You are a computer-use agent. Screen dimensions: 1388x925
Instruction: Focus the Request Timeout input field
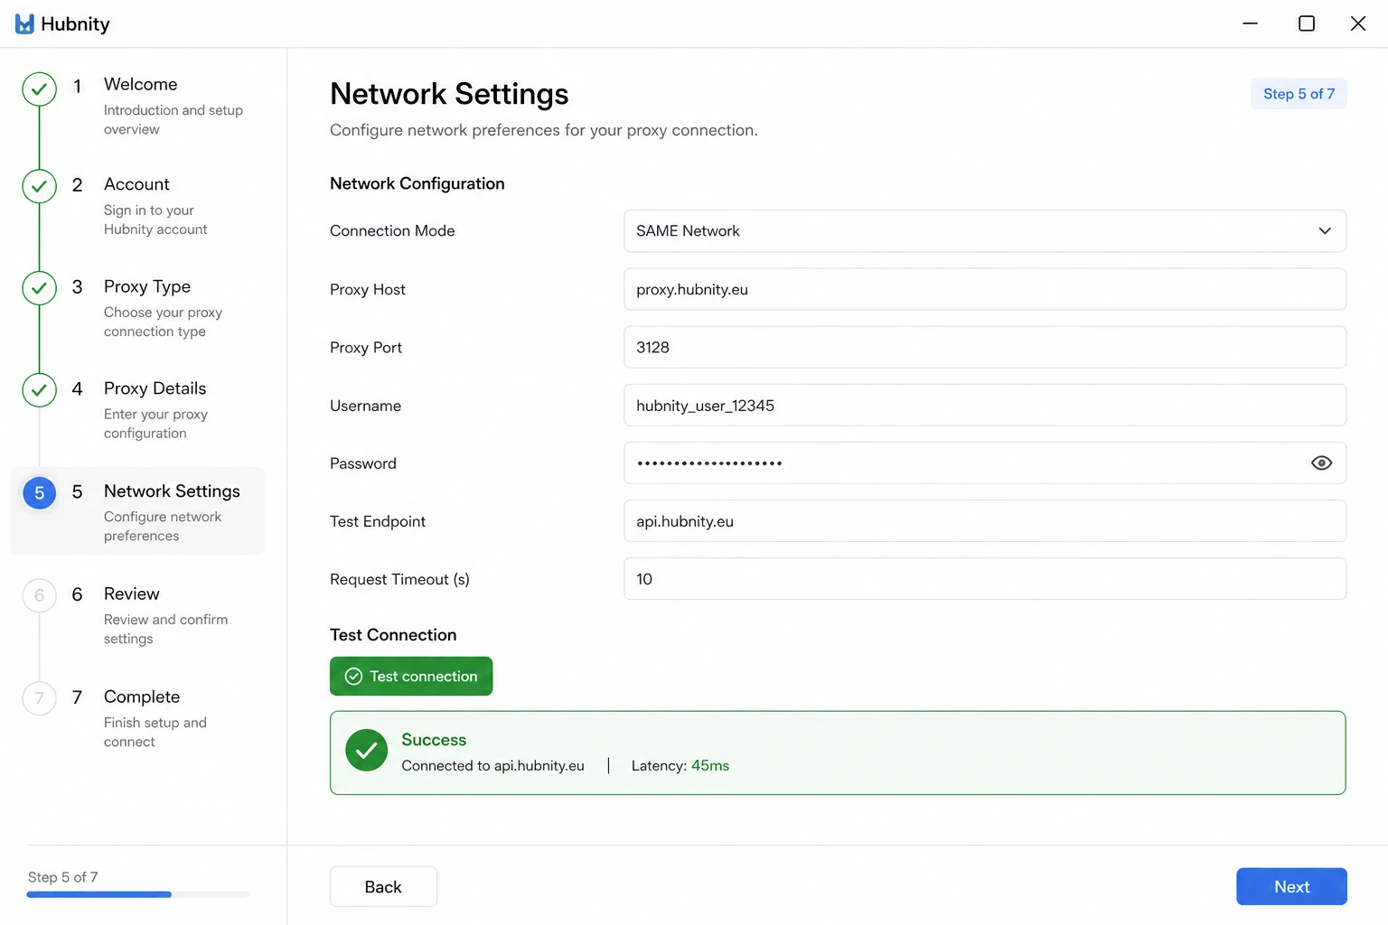point(985,579)
